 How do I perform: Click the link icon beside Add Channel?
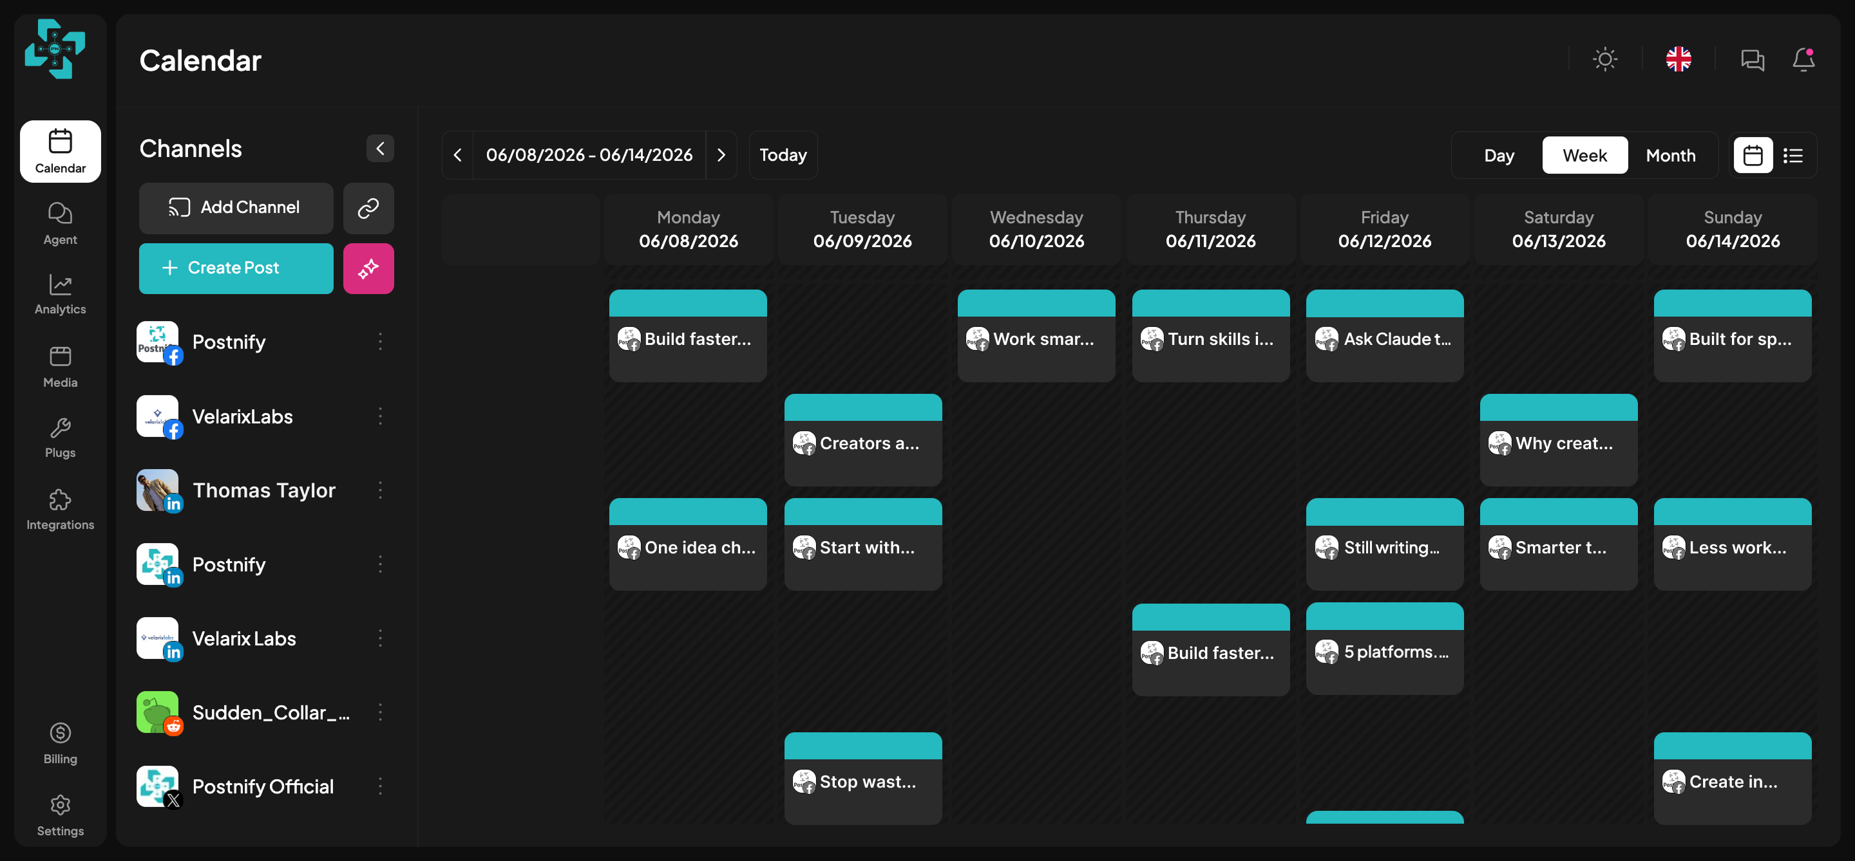[368, 208]
